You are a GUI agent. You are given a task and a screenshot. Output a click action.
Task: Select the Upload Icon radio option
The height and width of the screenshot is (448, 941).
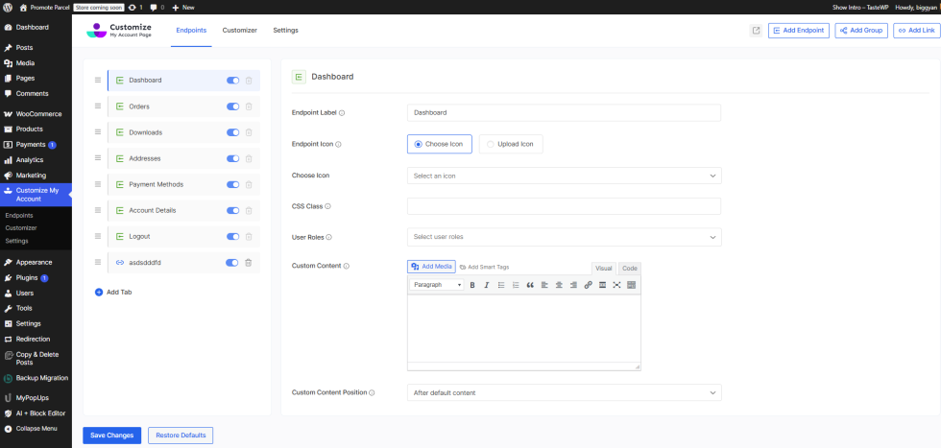511,144
